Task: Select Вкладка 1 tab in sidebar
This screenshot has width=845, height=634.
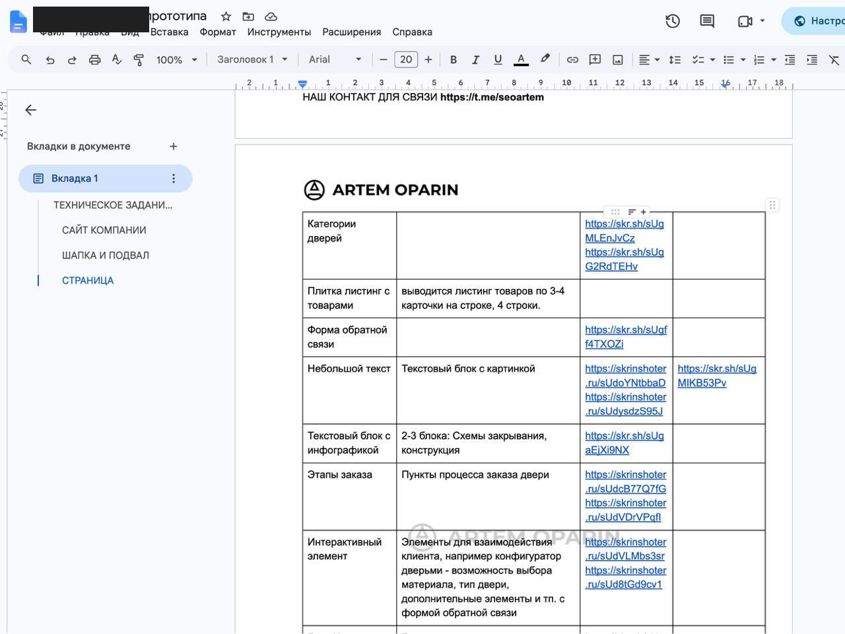Action: click(x=106, y=178)
